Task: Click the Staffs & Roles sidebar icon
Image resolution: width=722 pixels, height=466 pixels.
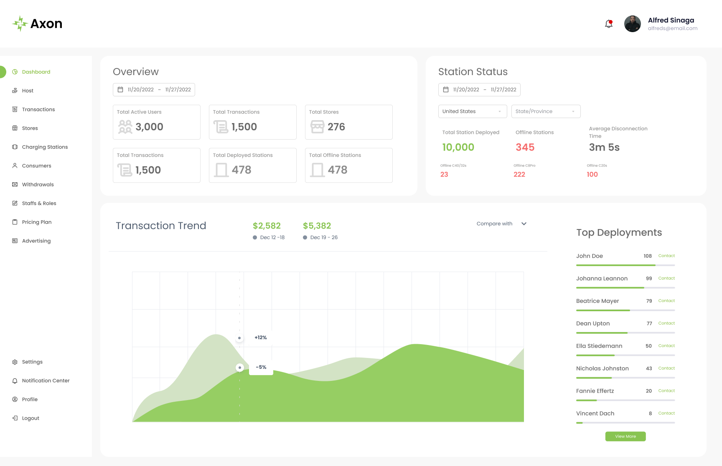Action: click(15, 203)
